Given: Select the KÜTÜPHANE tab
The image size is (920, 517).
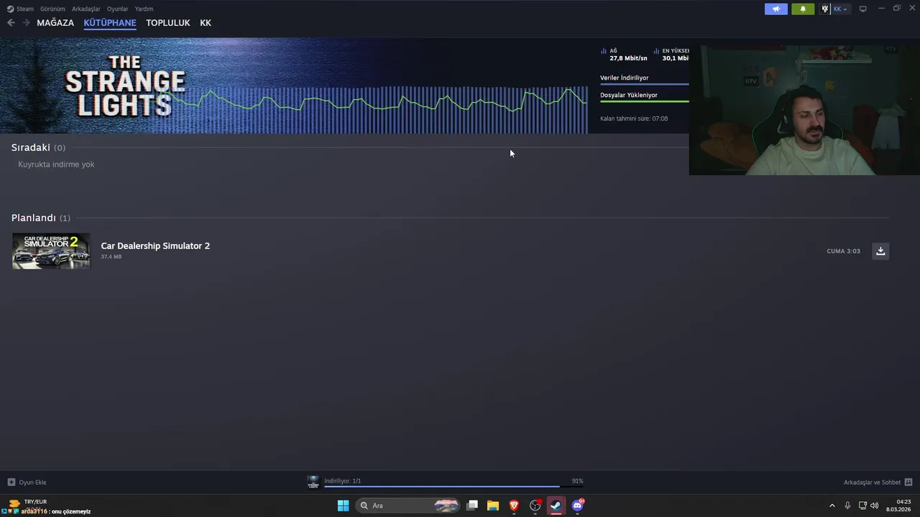Looking at the screenshot, I should (110, 23).
